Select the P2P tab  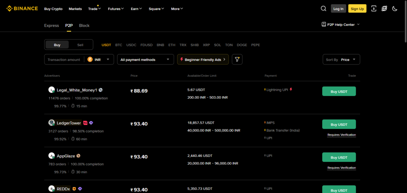click(x=69, y=25)
